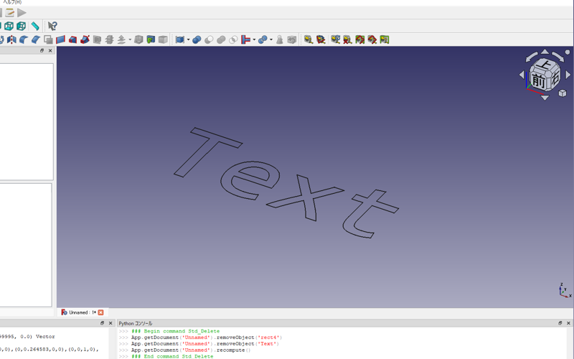Screen dimensions: 574x359
Task: Select the Part Mirror tool icon
Action: tap(11, 39)
